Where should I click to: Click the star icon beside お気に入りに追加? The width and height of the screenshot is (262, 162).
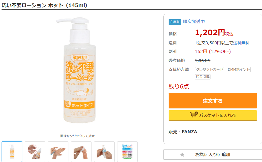(182, 155)
